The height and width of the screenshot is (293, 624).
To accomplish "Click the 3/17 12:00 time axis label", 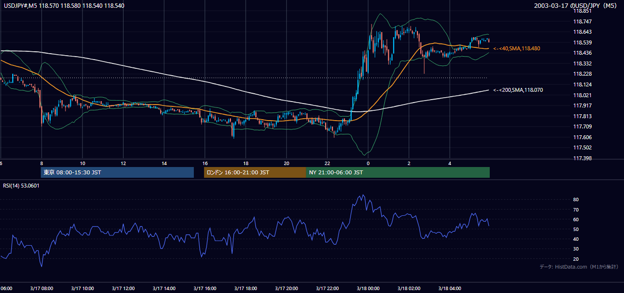I will tap(123, 288).
